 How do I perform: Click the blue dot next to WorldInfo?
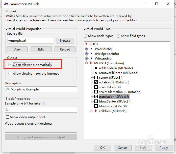91,49
